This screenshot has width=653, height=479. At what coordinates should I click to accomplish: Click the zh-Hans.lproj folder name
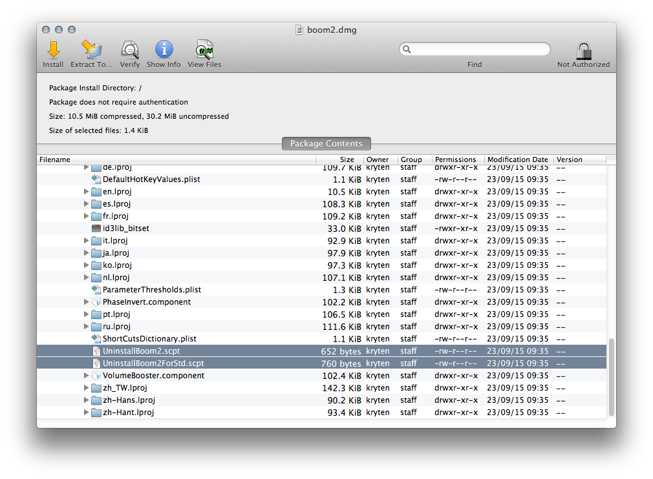point(129,400)
